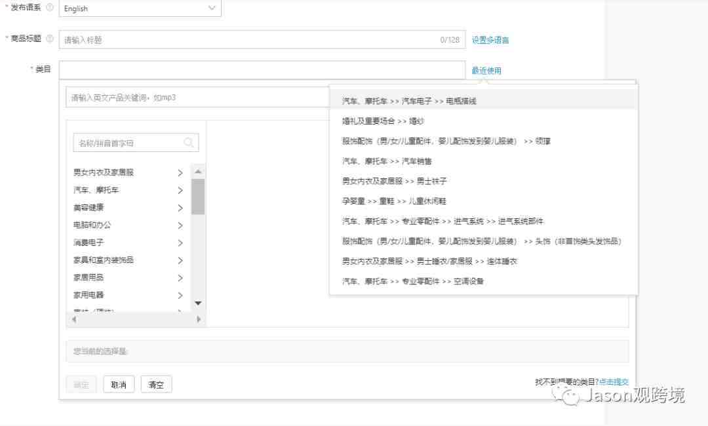This screenshot has height=426, width=708.
Task: Click the magnifier icon in category filter
Action: 189,143
